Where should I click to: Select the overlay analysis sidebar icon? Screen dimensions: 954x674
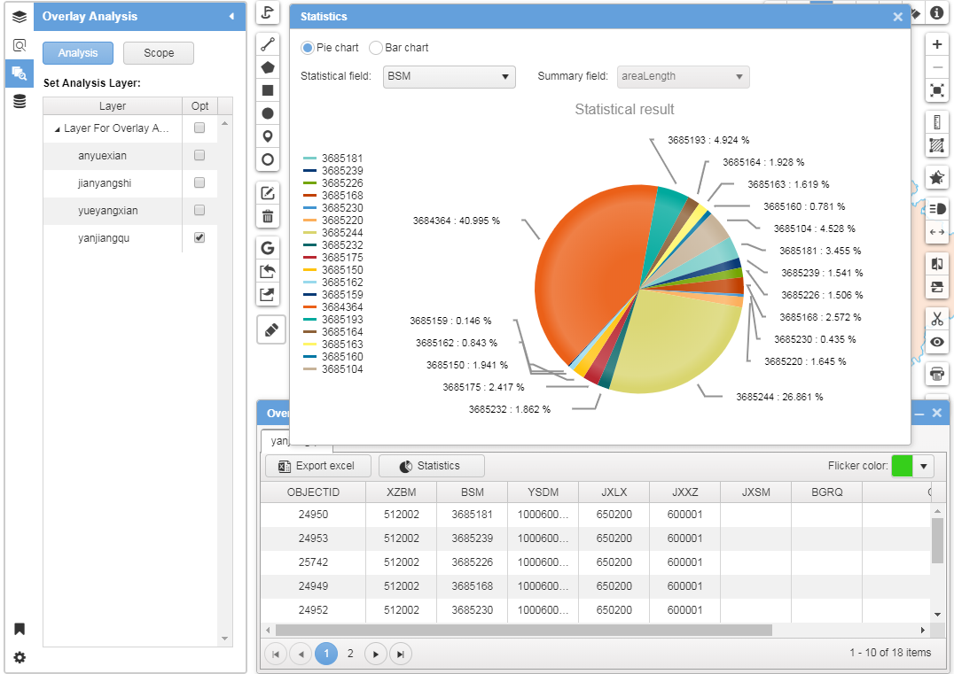pyautogui.click(x=20, y=74)
